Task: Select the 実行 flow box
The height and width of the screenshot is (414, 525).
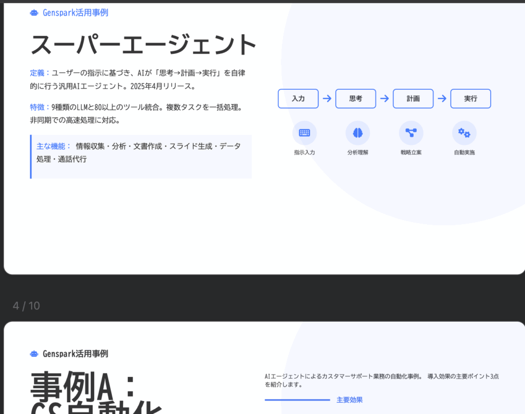Action: [471, 98]
